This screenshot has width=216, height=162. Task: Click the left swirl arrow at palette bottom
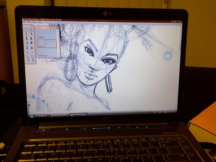[x=28, y=60]
